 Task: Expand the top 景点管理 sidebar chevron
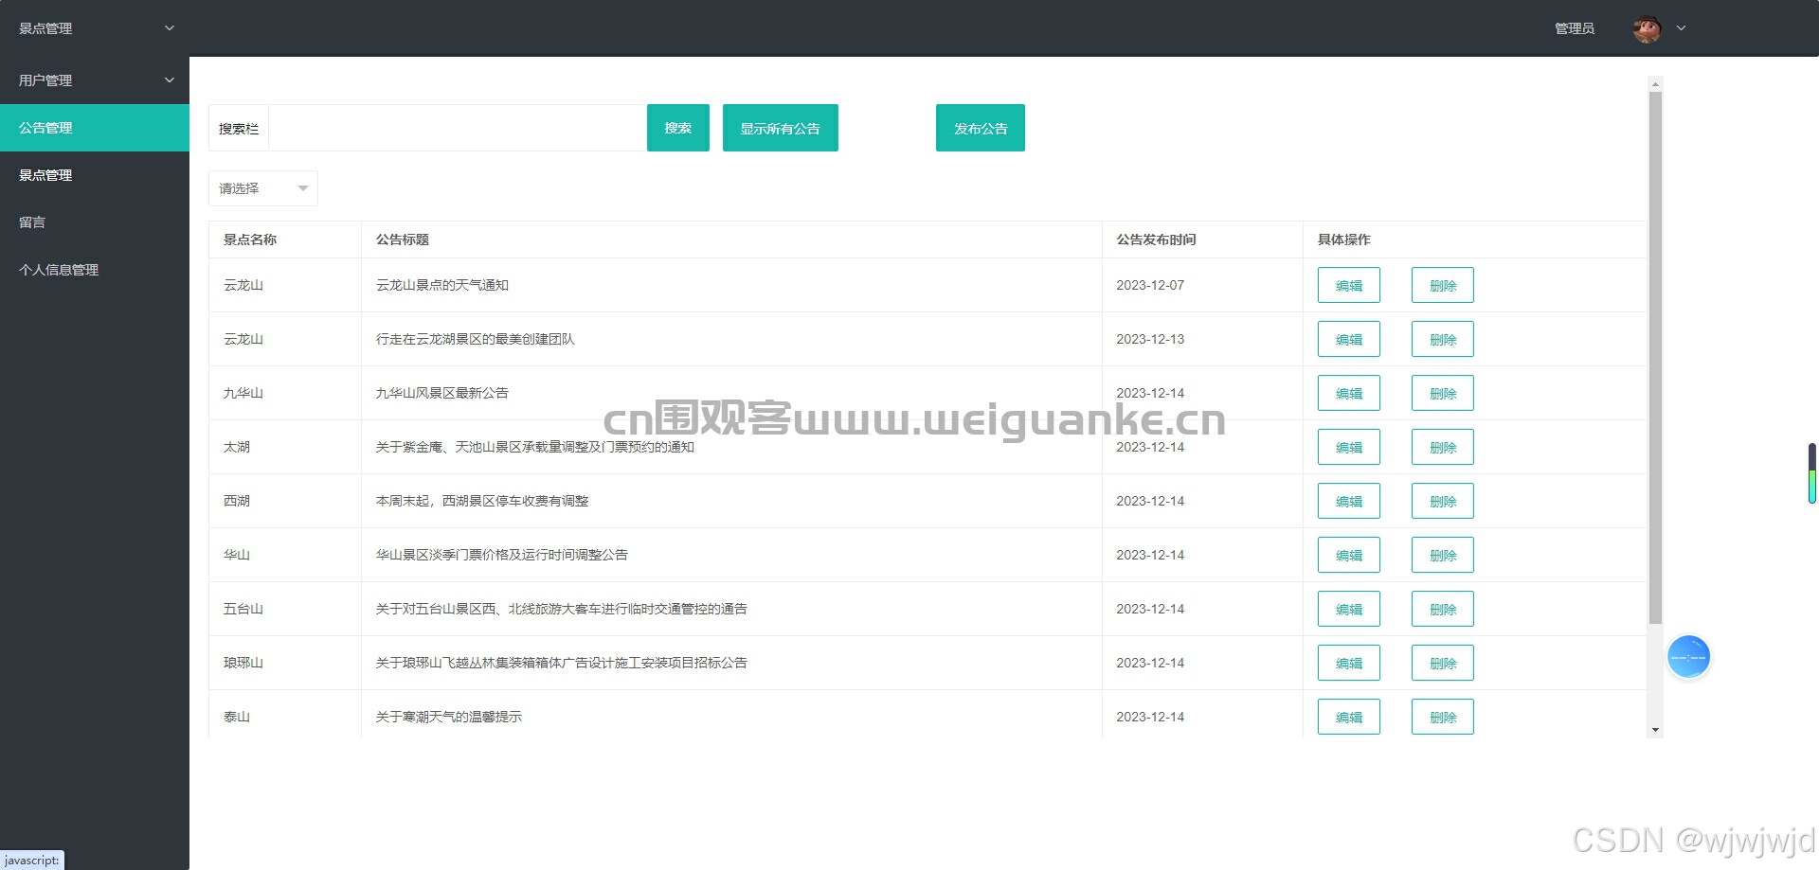coord(170,28)
